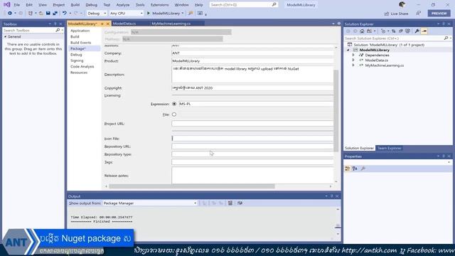Click the Visual Studio logo icon
The image size is (455, 256).
tap(6, 5)
